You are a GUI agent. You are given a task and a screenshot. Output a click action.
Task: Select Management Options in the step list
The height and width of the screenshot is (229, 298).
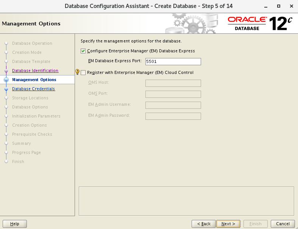[x=34, y=80]
